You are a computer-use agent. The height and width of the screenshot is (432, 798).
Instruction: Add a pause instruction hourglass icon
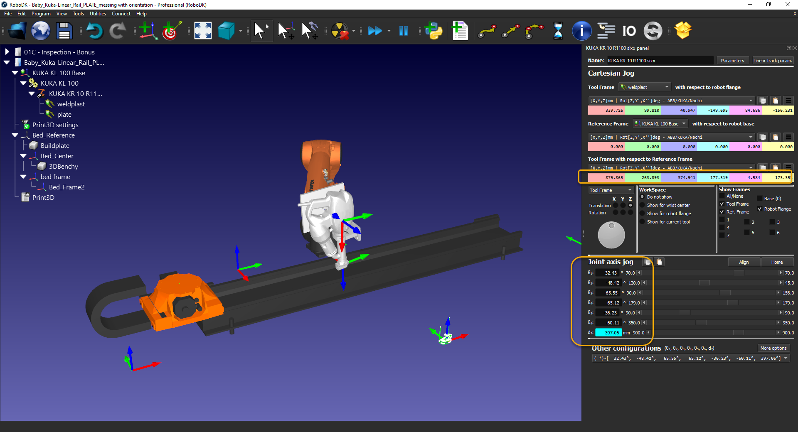tap(558, 31)
